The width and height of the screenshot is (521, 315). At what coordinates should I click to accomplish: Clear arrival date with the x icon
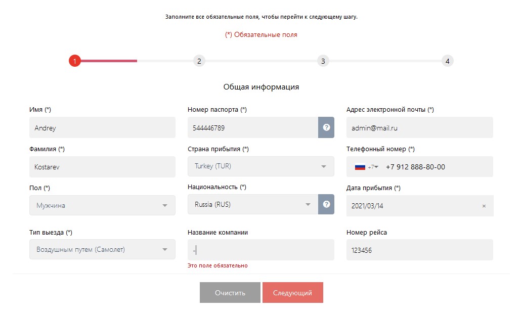tap(484, 206)
